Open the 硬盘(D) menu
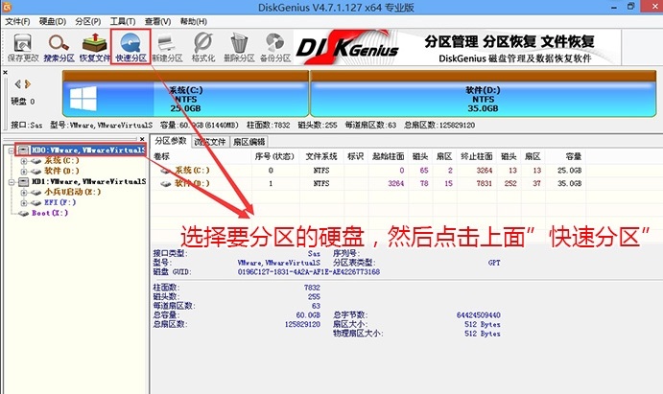Screen dimensions: 663x394 tap(53, 21)
